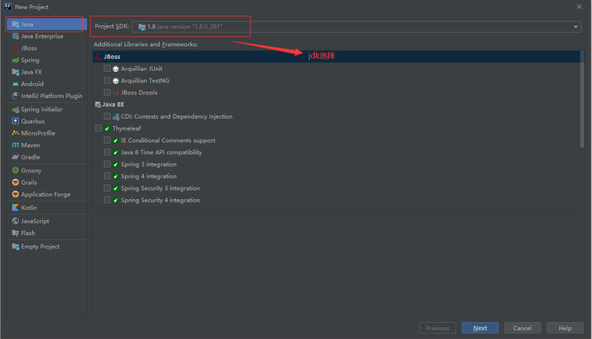
Task: Select the JBoss group header row
Action: (x=336, y=56)
